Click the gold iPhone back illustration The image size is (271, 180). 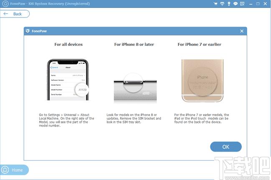click(203, 80)
